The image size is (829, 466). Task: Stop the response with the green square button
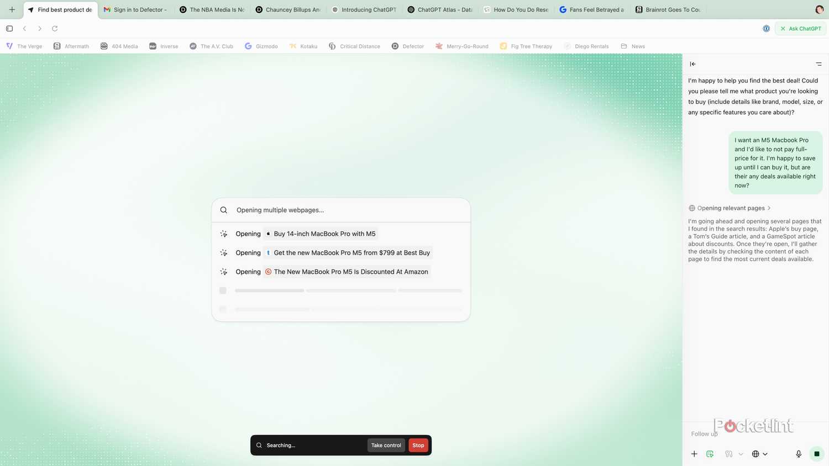[x=817, y=454]
